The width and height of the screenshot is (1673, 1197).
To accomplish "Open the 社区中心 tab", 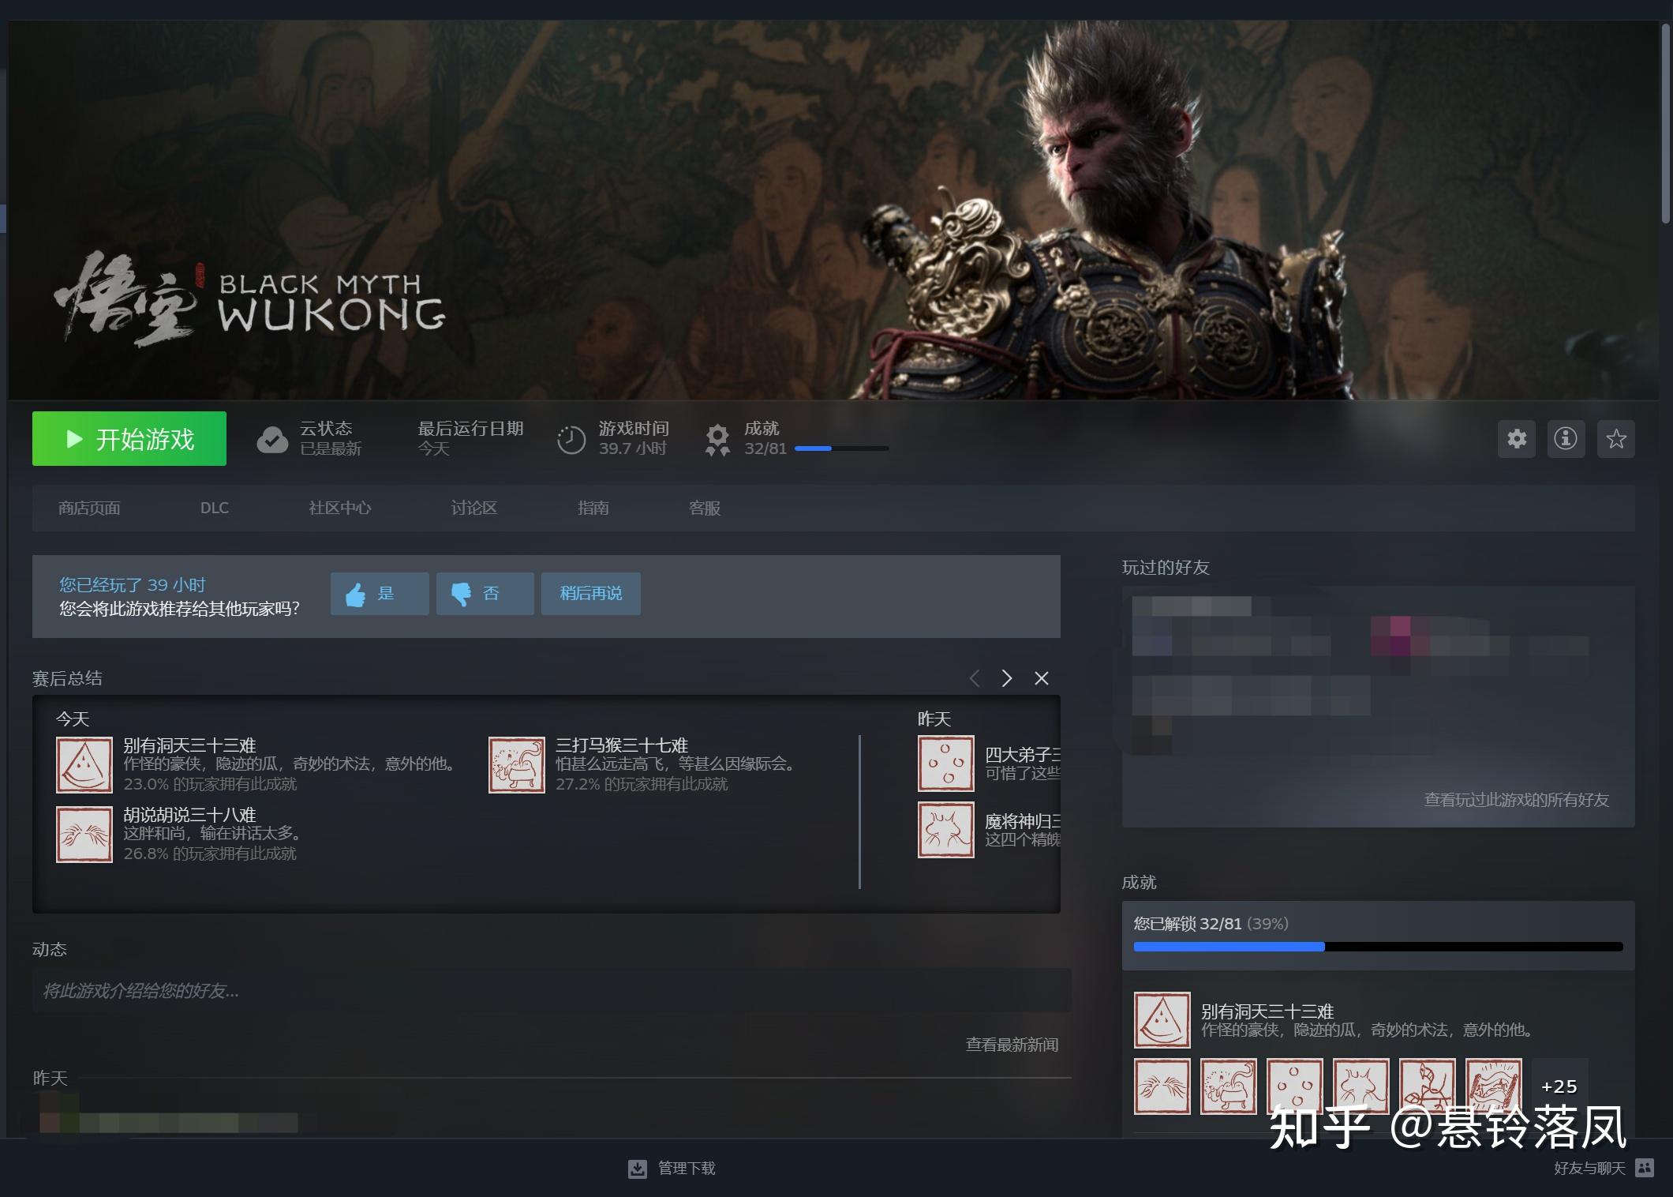I will click(x=339, y=508).
